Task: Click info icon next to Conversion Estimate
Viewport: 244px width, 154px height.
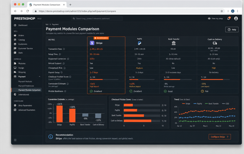Action: [68, 84]
